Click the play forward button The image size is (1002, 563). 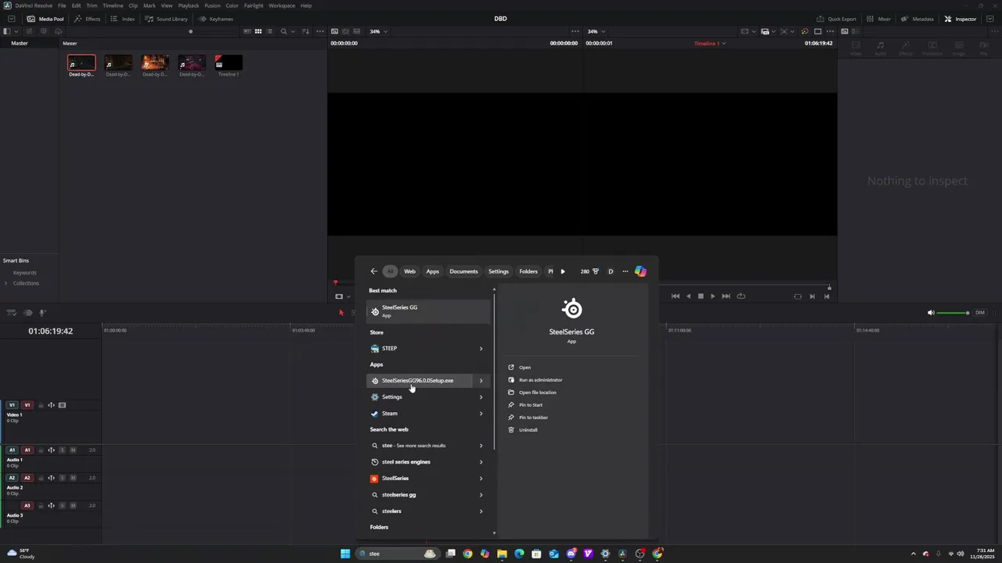pyautogui.click(x=712, y=296)
